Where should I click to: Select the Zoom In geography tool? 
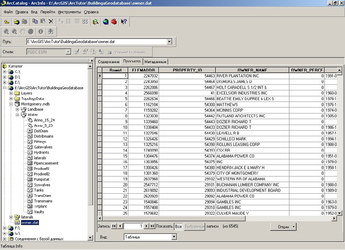tap(6, 32)
